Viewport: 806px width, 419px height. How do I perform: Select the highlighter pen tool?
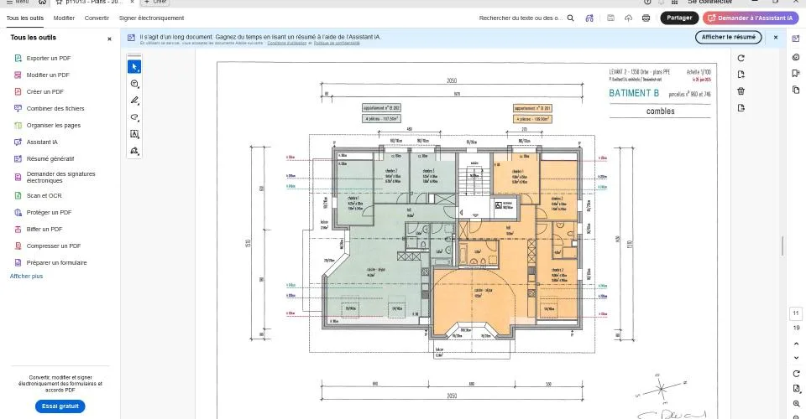(134, 101)
